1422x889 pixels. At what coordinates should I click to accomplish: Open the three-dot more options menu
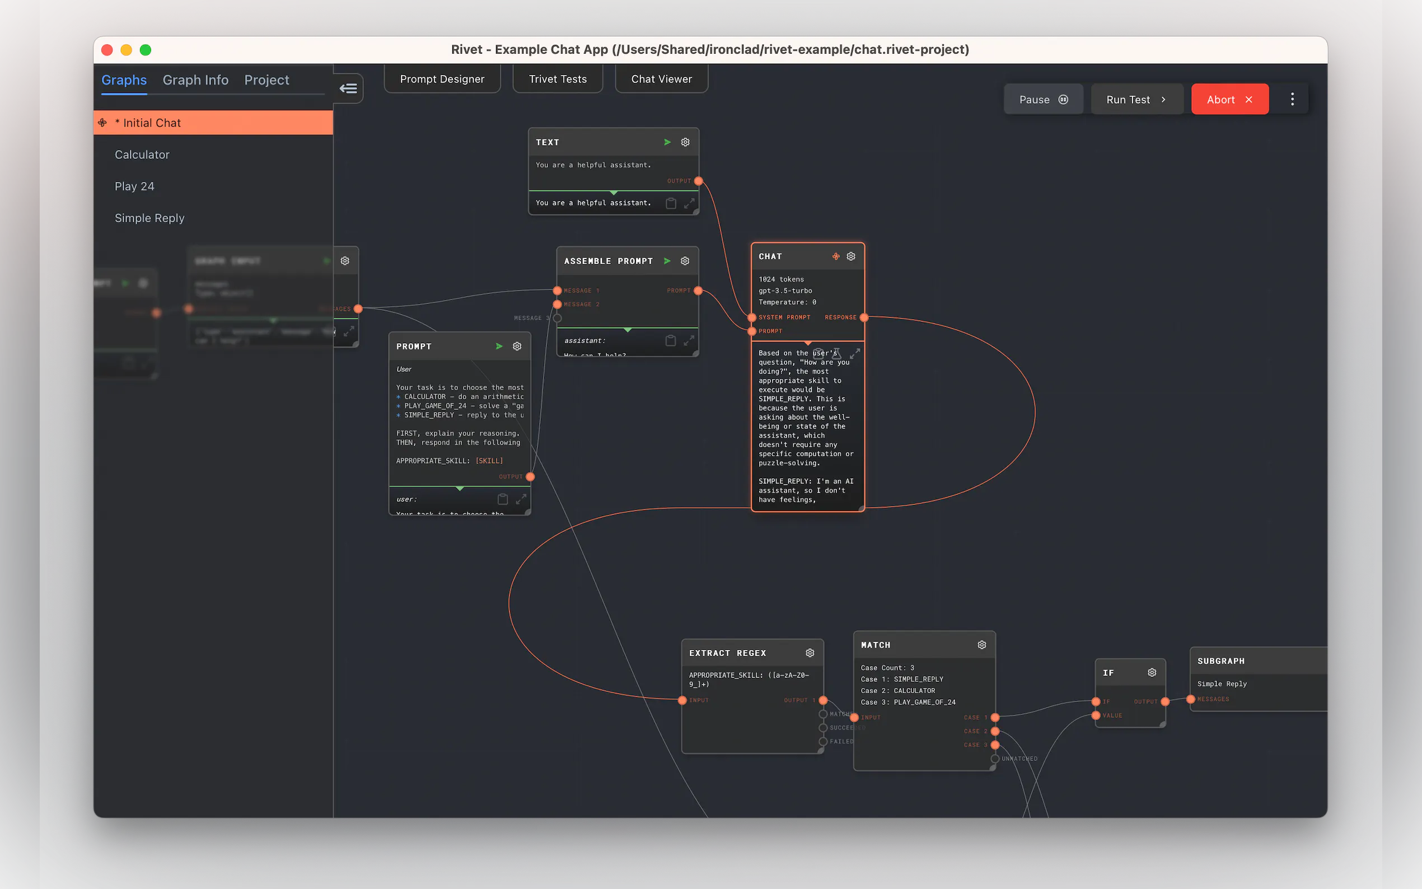(1292, 99)
